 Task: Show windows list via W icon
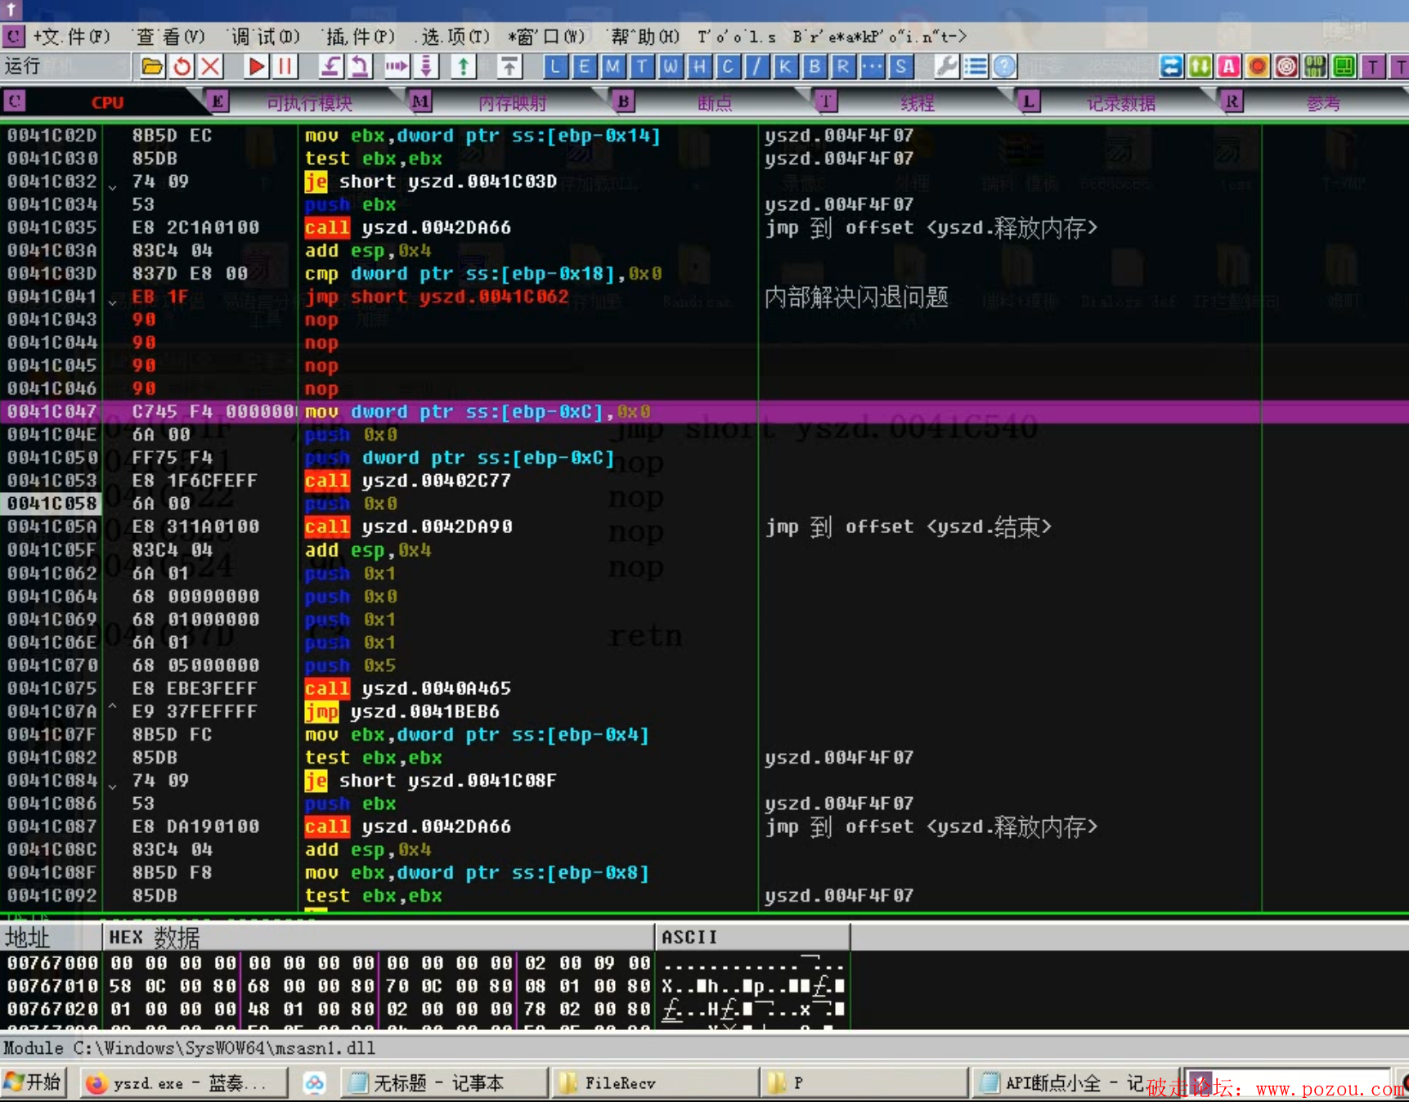pos(671,66)
